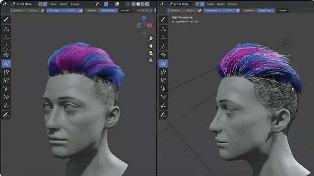The height and width of the screenshot is (176, 314).
Task: Toggle Strength pen pressure in right viewport
Action: click(x=238, y=11)
